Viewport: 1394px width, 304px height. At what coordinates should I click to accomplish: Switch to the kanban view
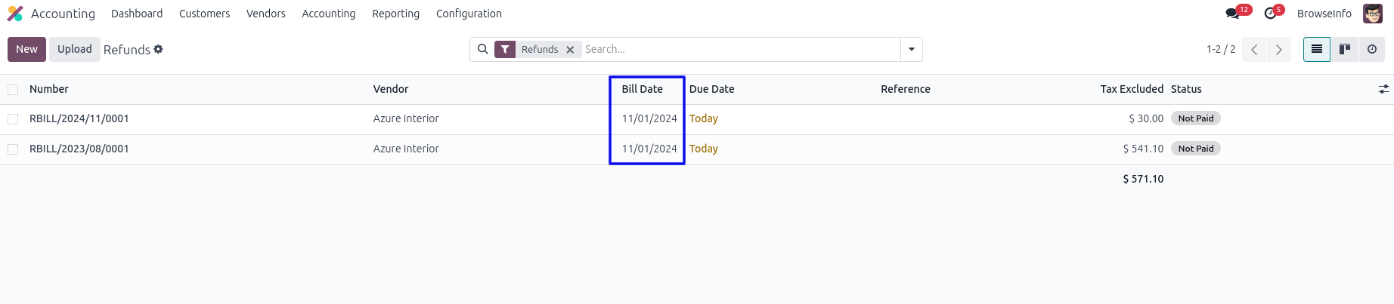(1344, 49)
